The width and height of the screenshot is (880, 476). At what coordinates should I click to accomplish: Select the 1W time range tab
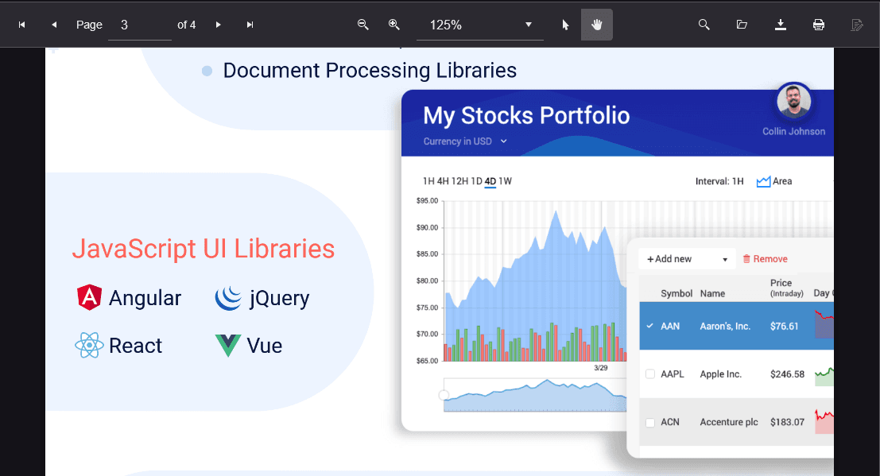pyautogui.click(x=505, y=181)
